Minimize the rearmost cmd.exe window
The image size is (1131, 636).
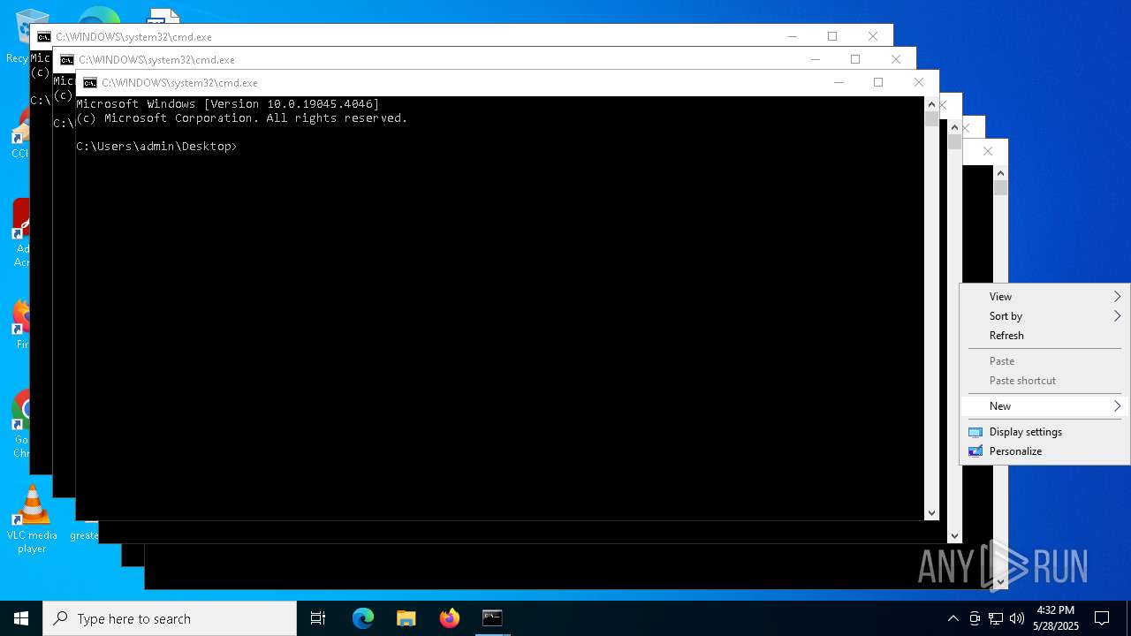tap(792, 36)
